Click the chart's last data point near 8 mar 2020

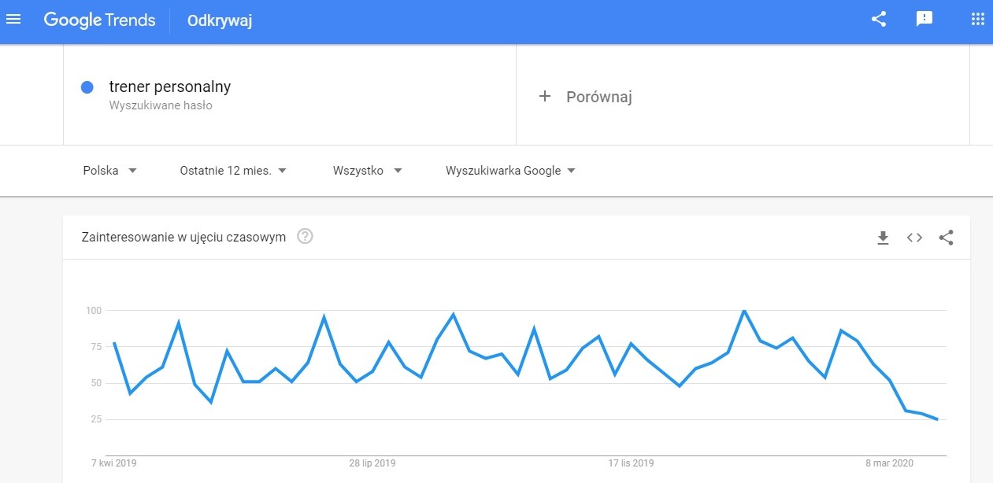point(937,419)
